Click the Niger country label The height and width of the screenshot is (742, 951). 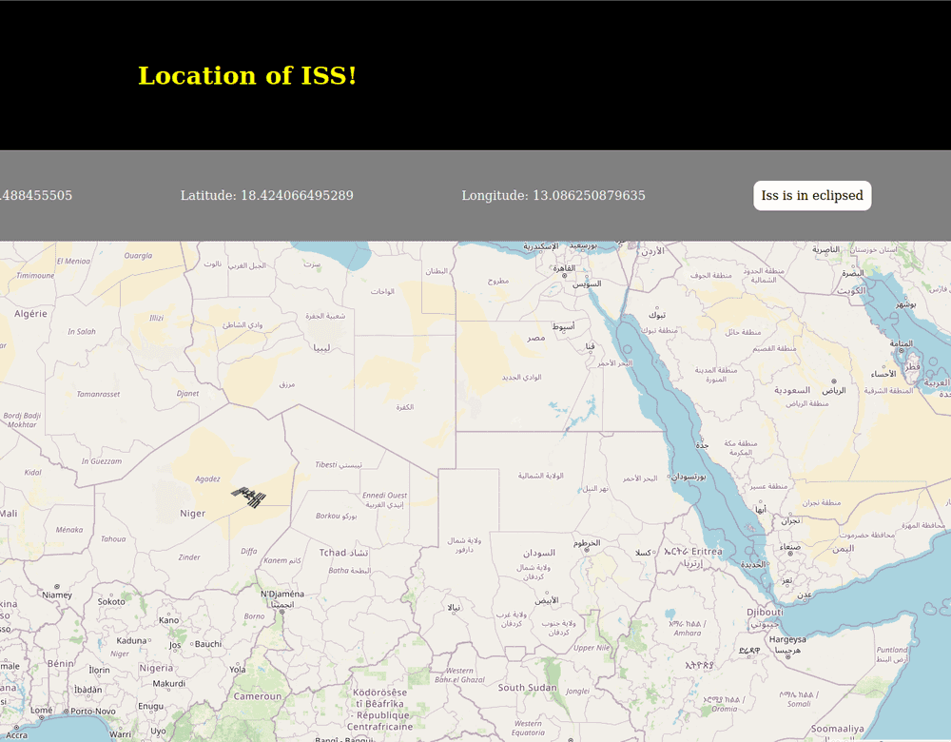click(x=192, y=514)
